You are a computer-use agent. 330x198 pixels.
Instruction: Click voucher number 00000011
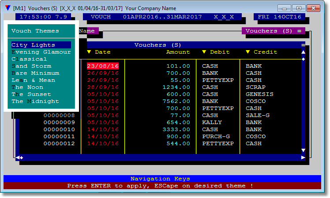point(59,136)
